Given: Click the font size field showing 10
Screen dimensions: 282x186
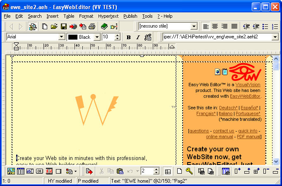Looking at the screenshot, I should tap(108, 37).
